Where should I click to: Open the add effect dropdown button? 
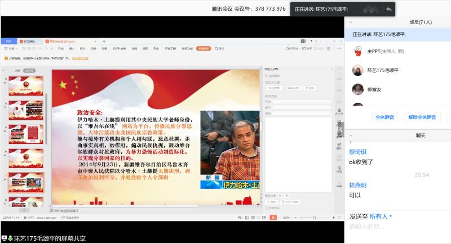point(273,88)
